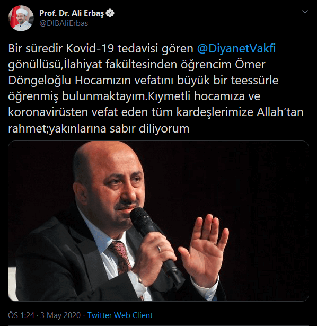The image size is (317, 326).
Task: Click the blue verified badge icon
Action: point(110,13)
